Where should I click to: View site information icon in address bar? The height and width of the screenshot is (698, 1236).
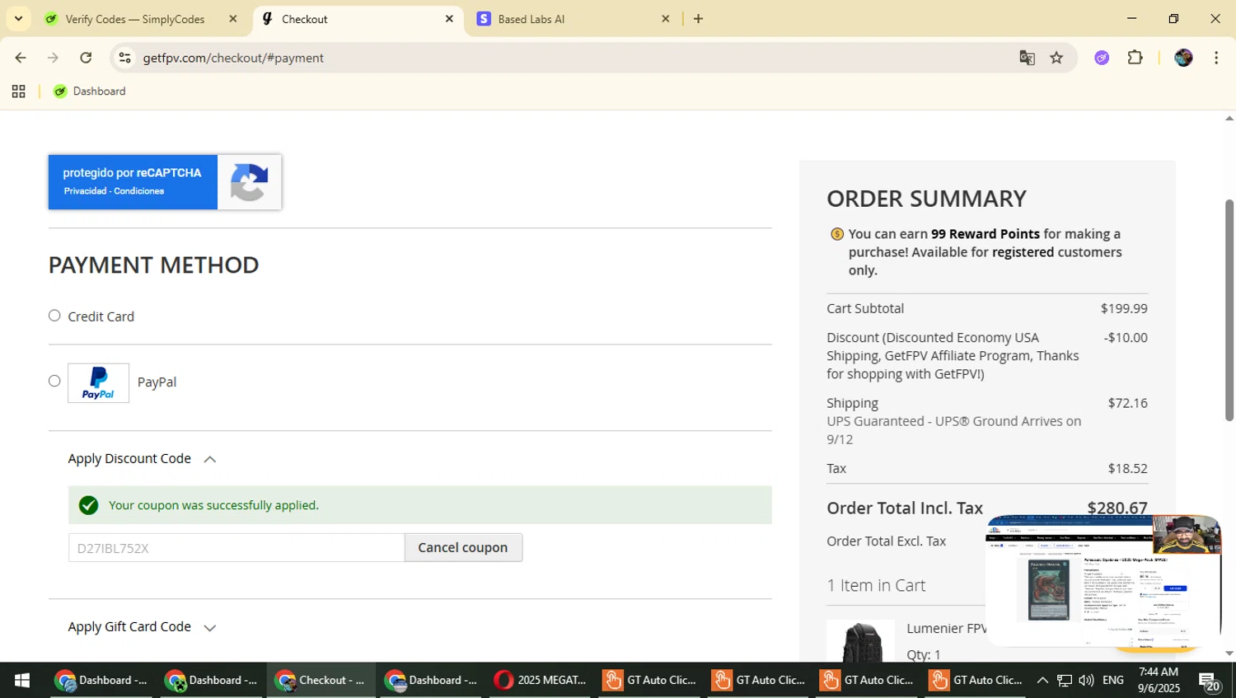(x=124, y=58)
